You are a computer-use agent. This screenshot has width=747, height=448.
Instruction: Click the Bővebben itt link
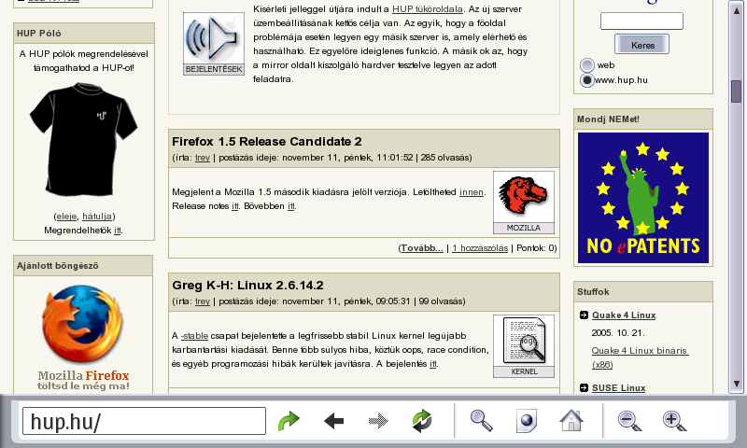pos(291,206)
